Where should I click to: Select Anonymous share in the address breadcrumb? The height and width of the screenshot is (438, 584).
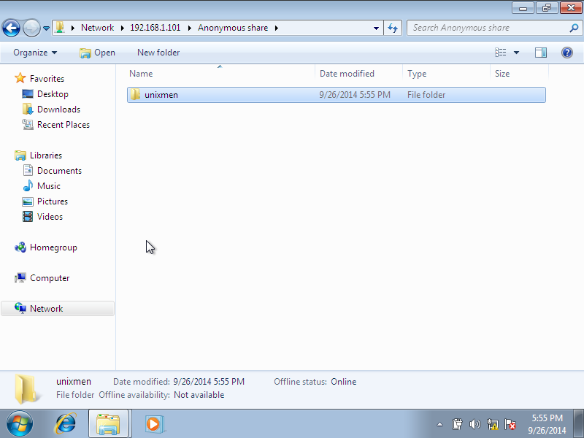coord(233,28)
